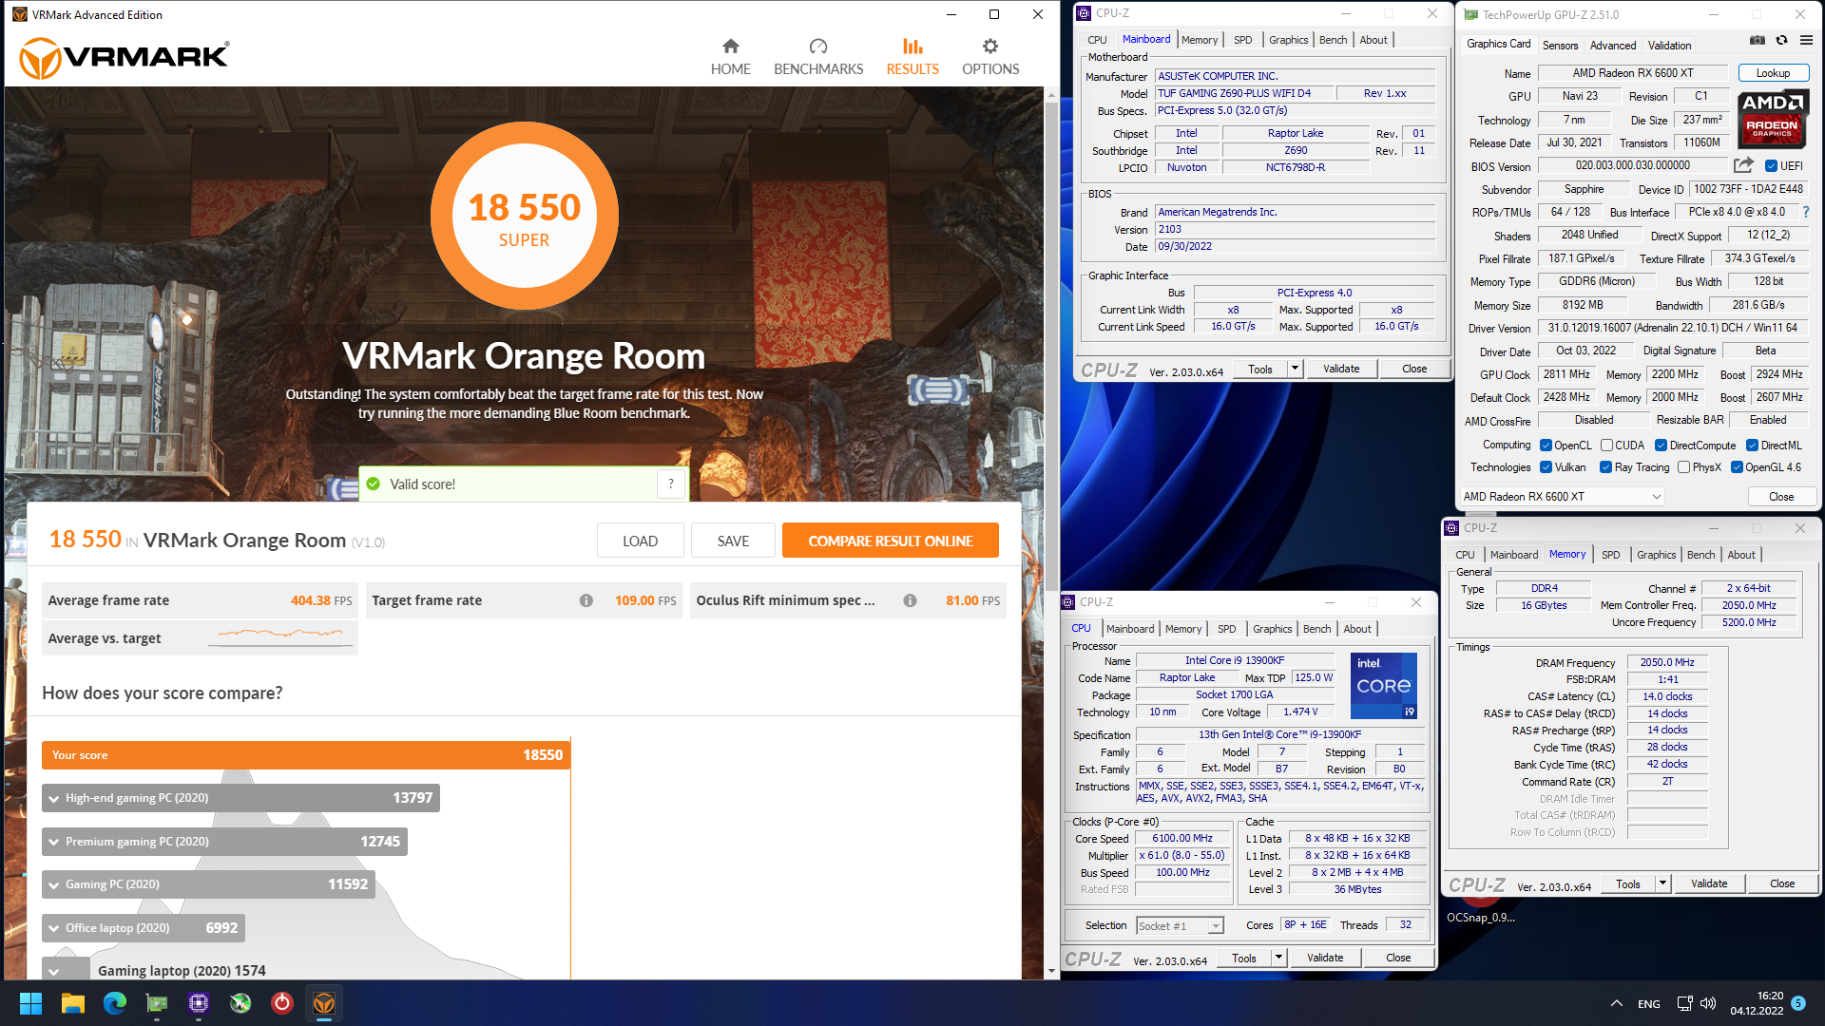
Task: Open File Explorer from taskbar
Action: pyautogui.click(x=73, y=1003)
